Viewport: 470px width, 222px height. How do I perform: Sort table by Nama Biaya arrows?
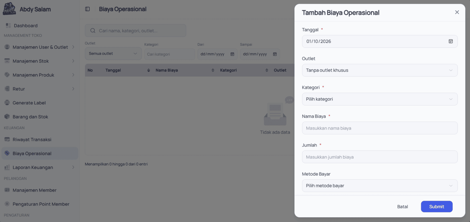pos(213,70)
